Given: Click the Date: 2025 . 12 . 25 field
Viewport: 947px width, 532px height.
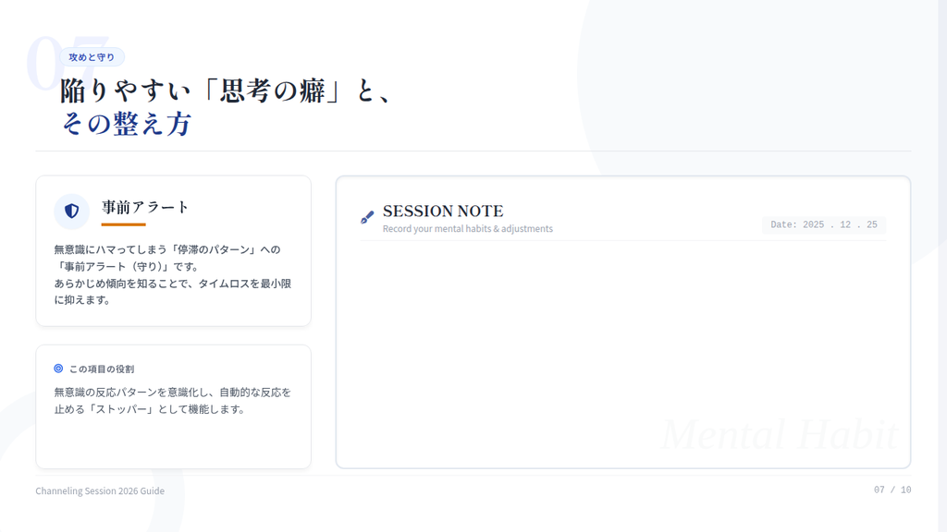Looking at the screenshot, I should (x=823, y=225).
